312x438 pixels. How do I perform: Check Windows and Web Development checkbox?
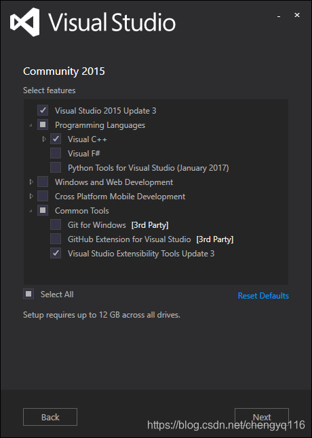[43, 182]
